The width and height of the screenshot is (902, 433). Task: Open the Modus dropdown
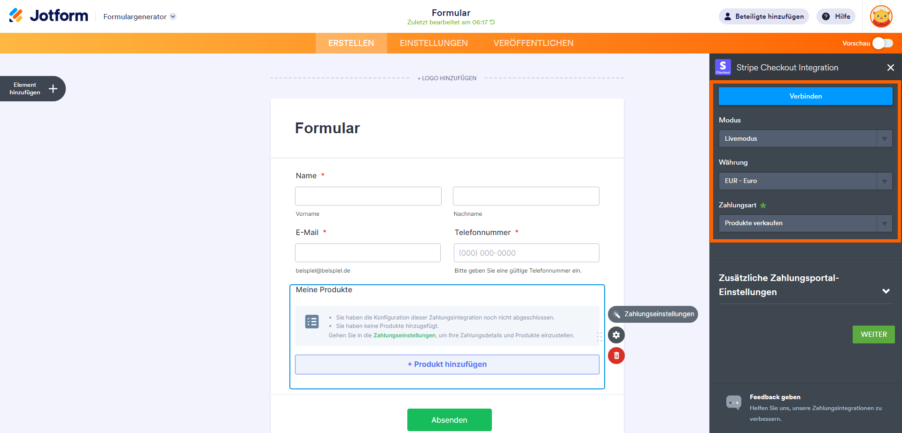(x=805, y=138)
